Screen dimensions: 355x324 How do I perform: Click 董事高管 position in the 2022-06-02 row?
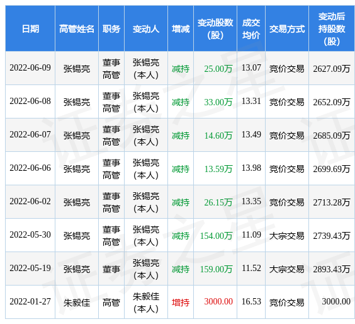[111, 202]
